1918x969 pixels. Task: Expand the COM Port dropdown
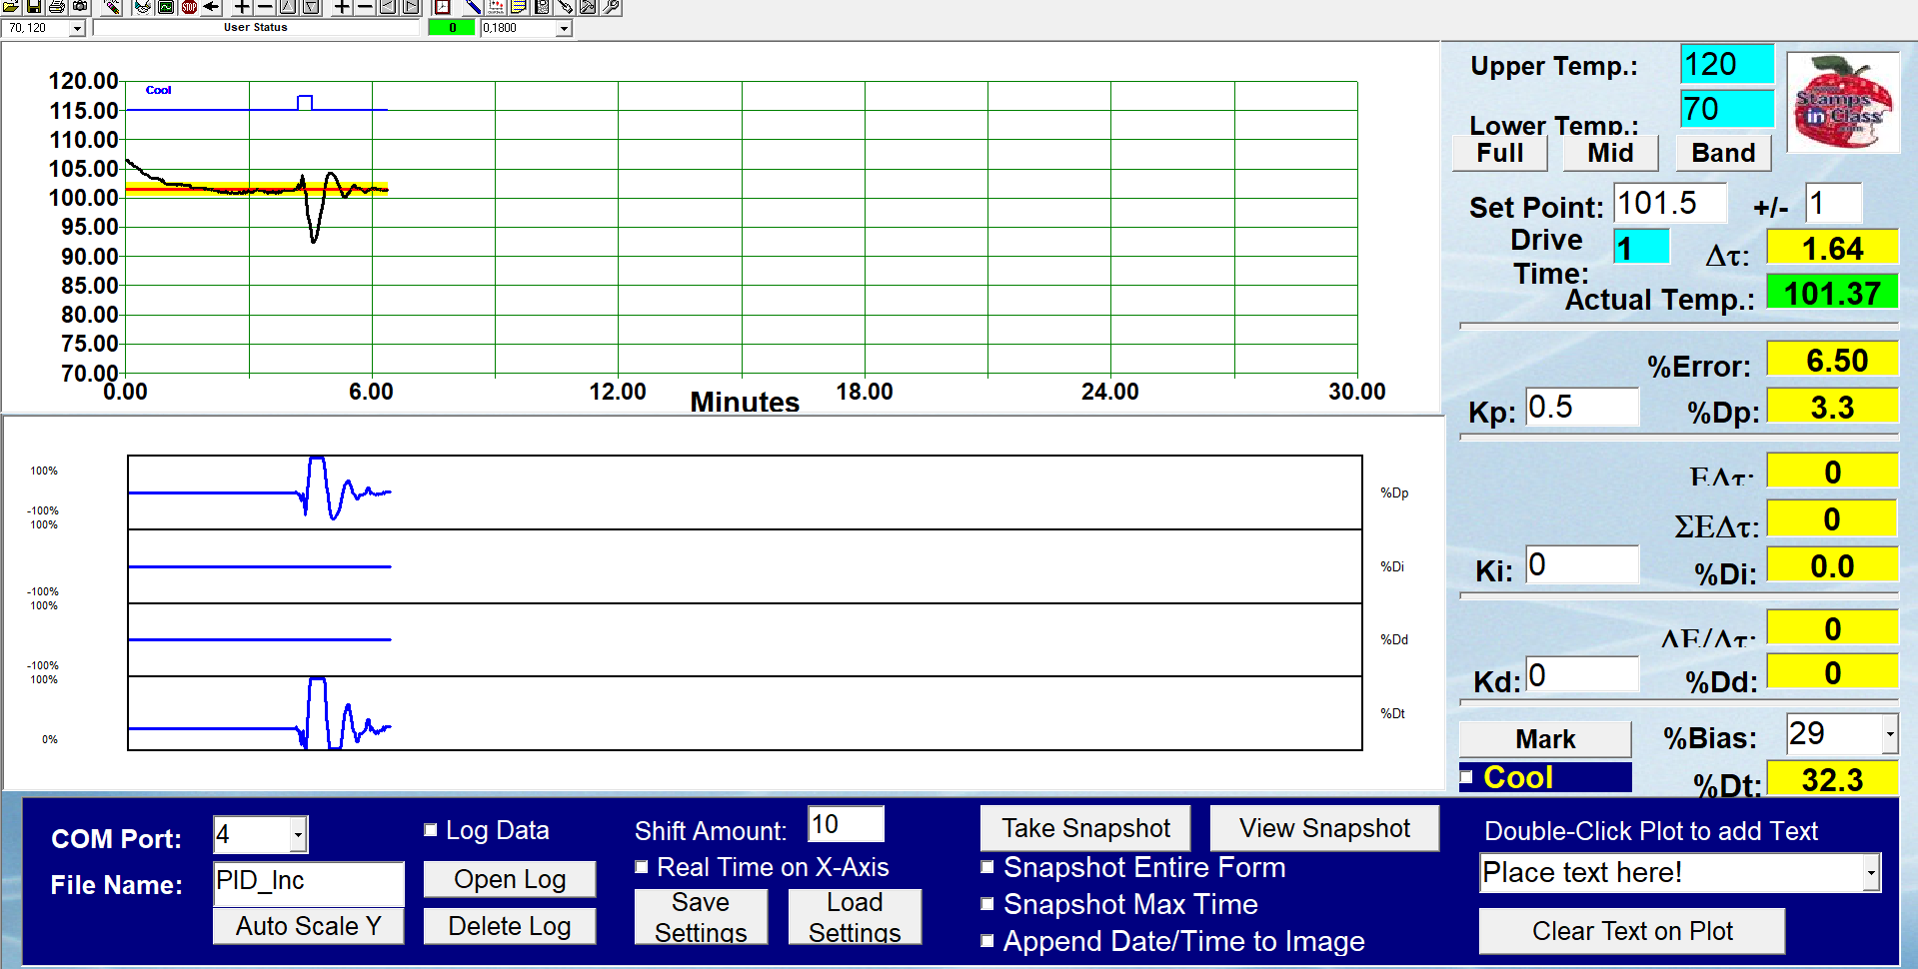click(x=298, y=834)
